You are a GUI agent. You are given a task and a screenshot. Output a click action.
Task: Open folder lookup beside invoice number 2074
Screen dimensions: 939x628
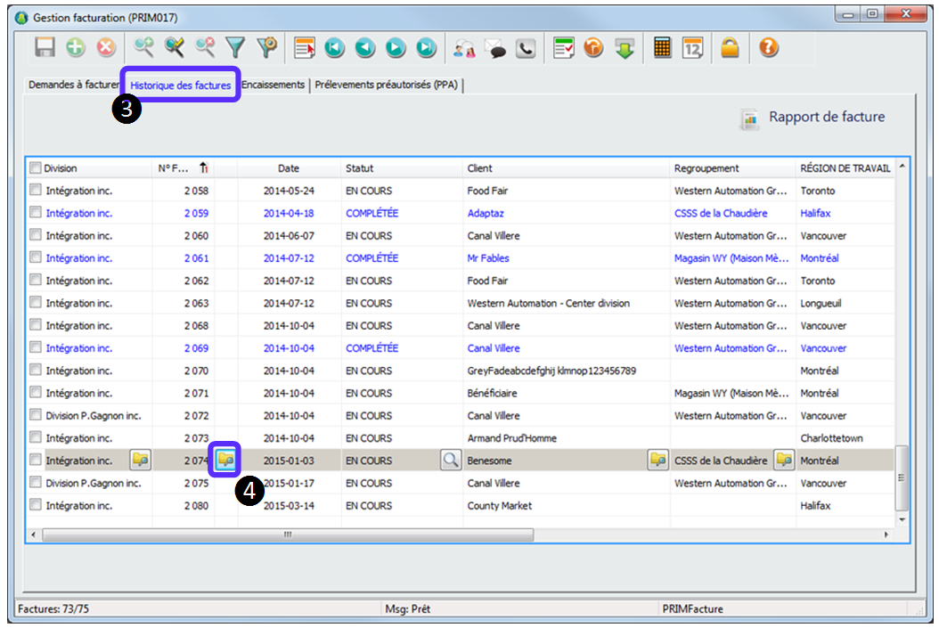pos(225,460)
